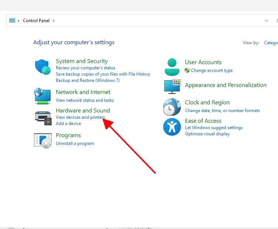The image size is (278, 229).
Task: Expand the address bar history dropdown
Action: click(266, 21)
